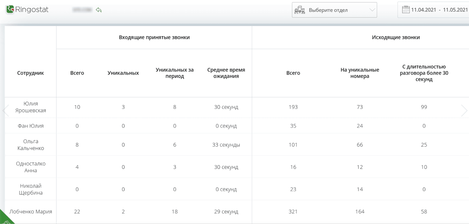This screenshot has height=224, width=469.
Task: Open the 11.04.2021 - 11.05.2021 date picker
Action: pyautogui.click(x=439, y=10)
